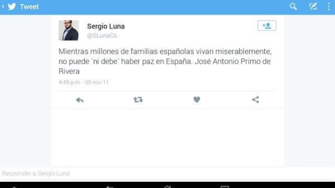This screenshot has height=188, width=335.
Task: Like the tweet with the heart icon
Action: (197, 100)
